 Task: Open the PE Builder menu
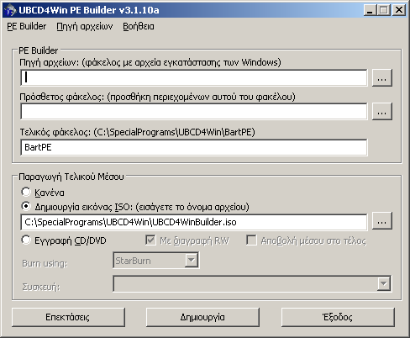point(27,26)
